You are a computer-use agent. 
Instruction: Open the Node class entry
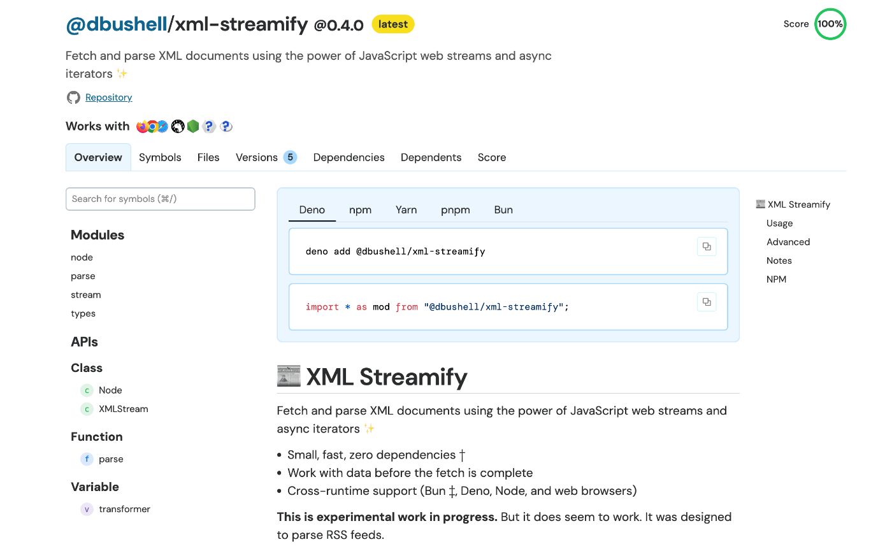(x=110, y=390)
